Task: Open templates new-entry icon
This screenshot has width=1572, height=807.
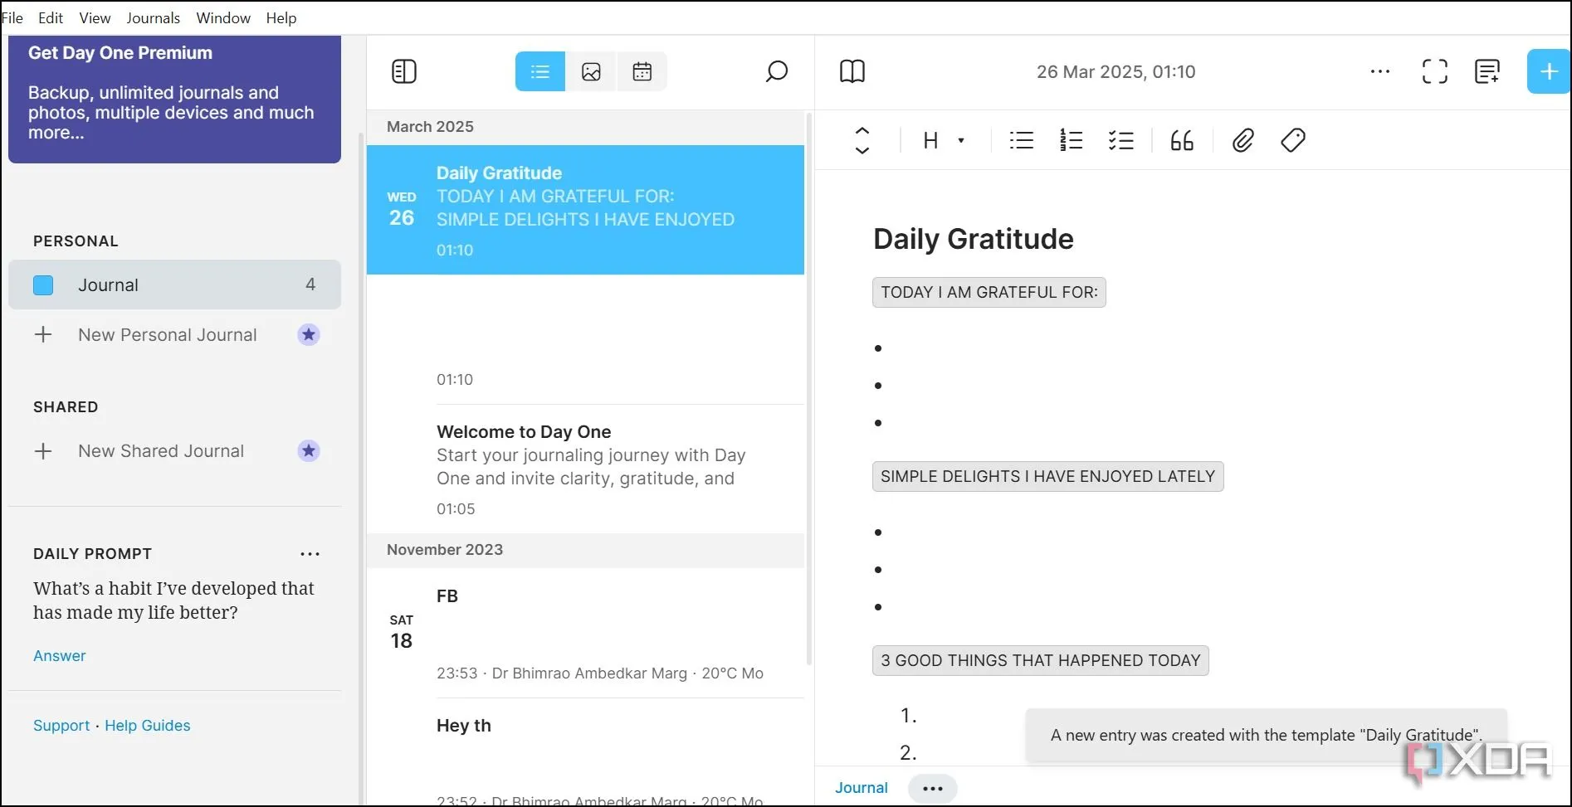Action: coord(1487,71)
